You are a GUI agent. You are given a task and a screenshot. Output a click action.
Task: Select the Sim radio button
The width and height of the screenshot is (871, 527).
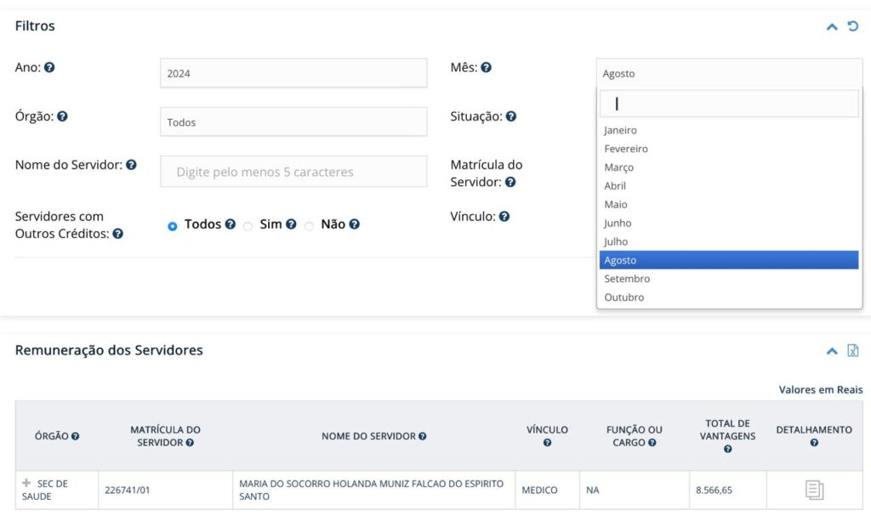[248, 226]
